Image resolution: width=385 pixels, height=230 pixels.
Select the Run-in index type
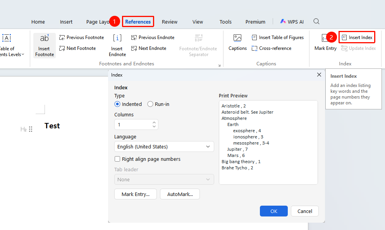[158, 104]
